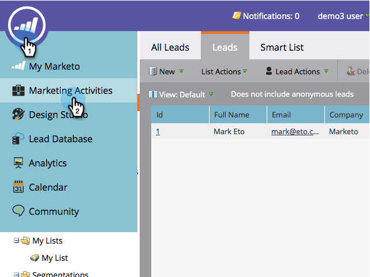The height and width of the screenshot is (277, 370).
Task: Open the View: Default dropdown
Action: (x=181, y=94)
